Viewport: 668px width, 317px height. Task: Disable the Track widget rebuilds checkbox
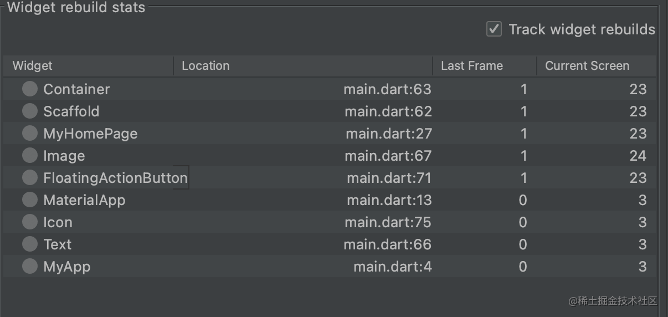click(x=494, y=29)
